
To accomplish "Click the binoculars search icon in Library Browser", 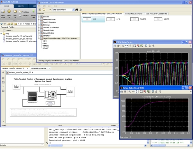I will pyautogui.click(x=77, y=10).
